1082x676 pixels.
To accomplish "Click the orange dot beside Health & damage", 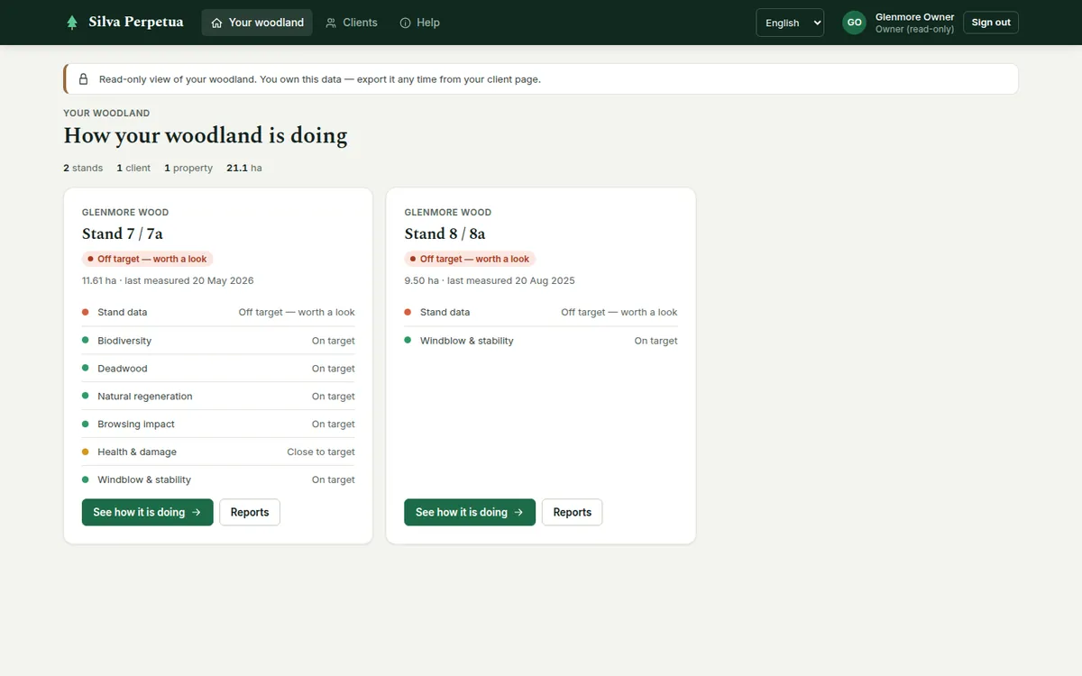I will [x=86, y=452].
